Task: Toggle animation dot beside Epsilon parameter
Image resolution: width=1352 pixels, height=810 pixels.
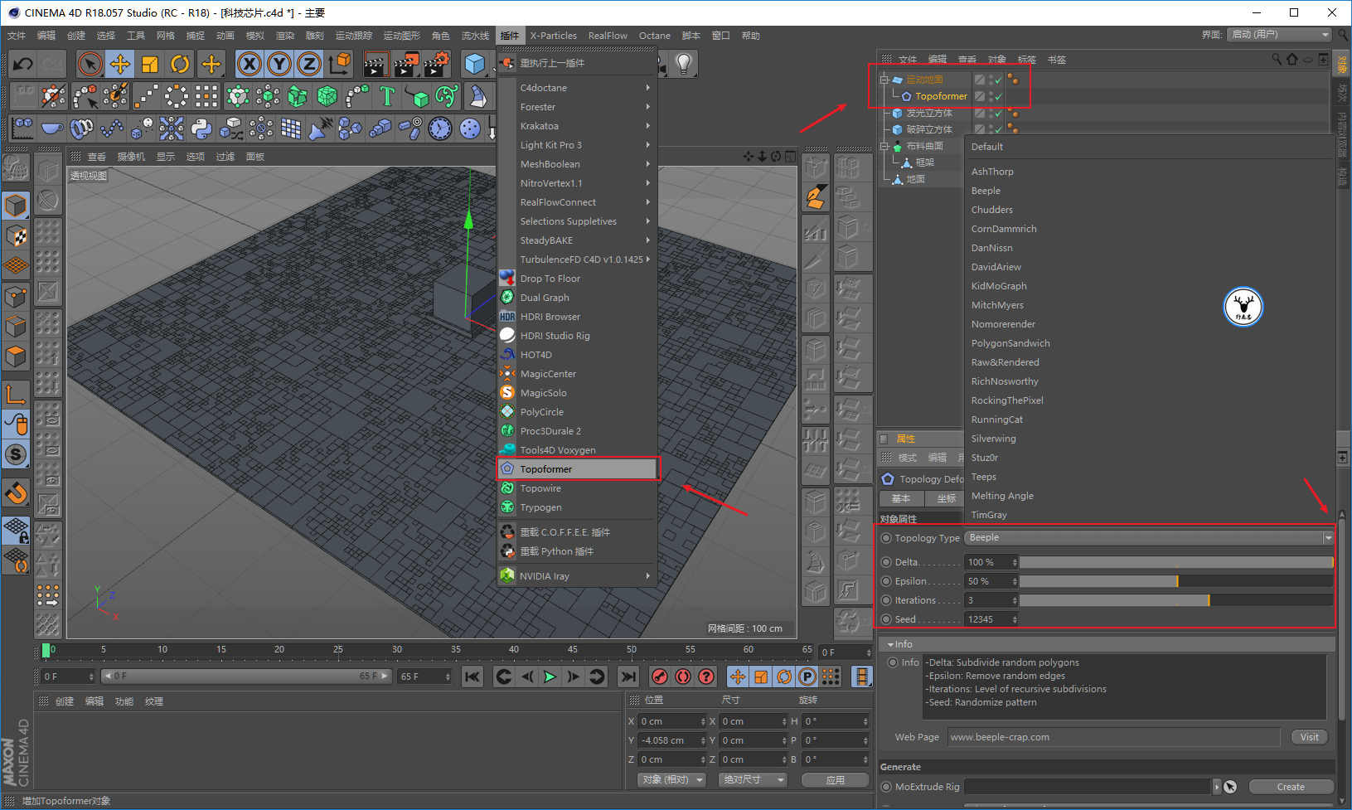Action: pos(886,581)
